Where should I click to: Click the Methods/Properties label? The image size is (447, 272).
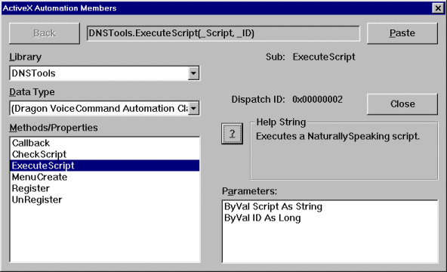point(54,128)
